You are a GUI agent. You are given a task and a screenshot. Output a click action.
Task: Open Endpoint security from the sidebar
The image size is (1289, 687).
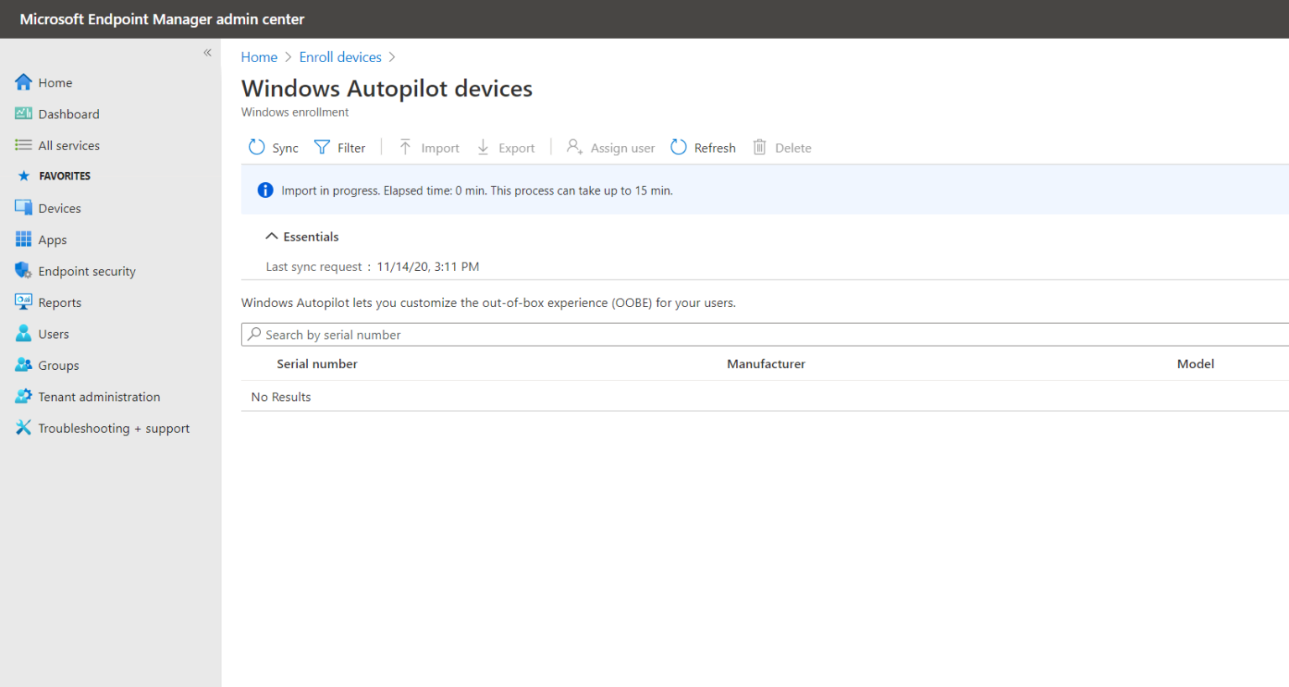pos(86,270)
